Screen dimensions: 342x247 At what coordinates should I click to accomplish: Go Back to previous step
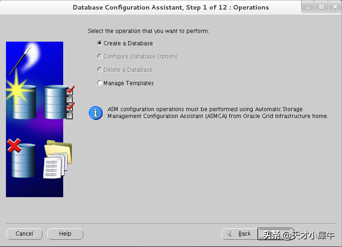(x=239, y=234)
